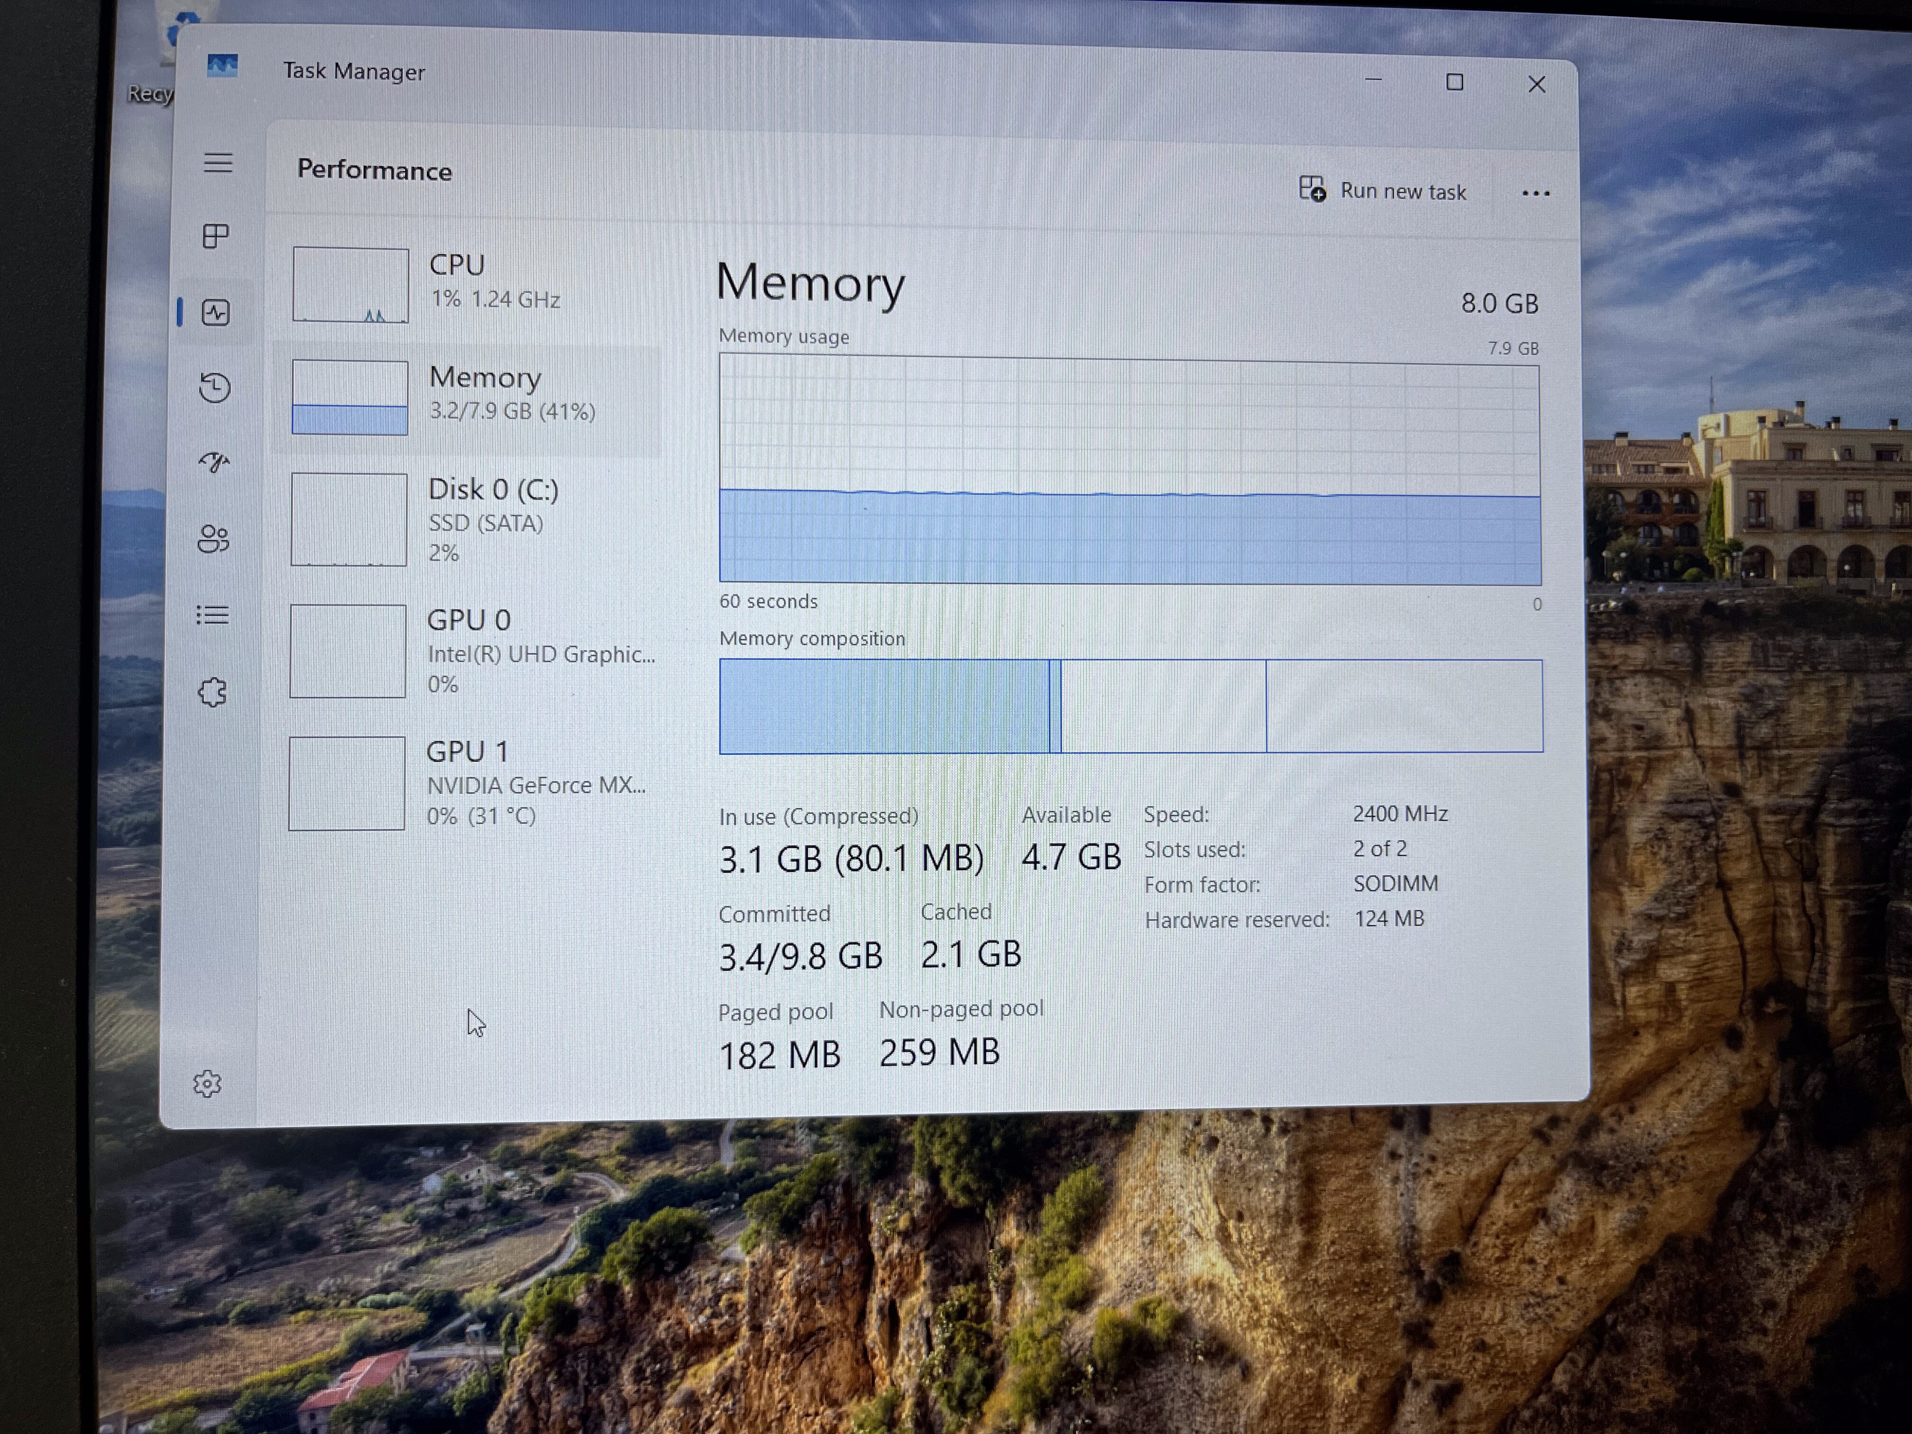Screen dimensions: 1912x1434
Task: Select the Performance page icon
Action: tap(215, 312)
